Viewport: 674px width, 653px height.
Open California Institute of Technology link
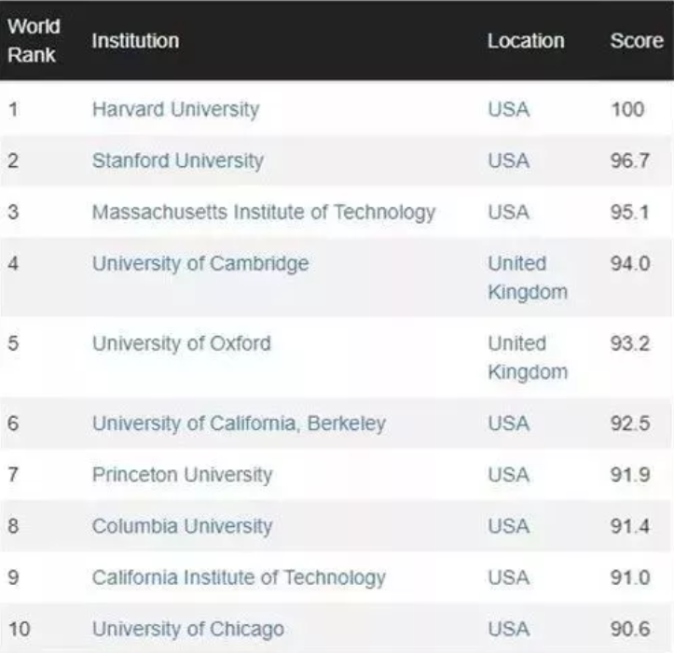(x=239, y=577)
